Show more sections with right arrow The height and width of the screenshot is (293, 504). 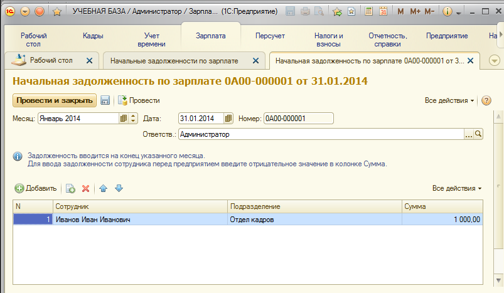500,35
